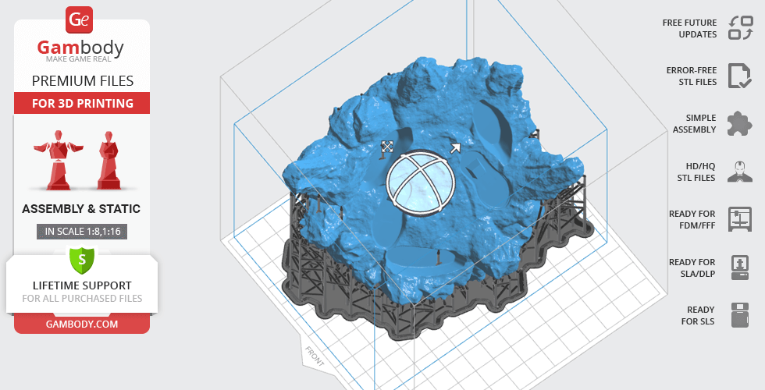Click the circular rotation gizmo on model
The width and height of the screenshot is (765, 390).
point(419,181)
